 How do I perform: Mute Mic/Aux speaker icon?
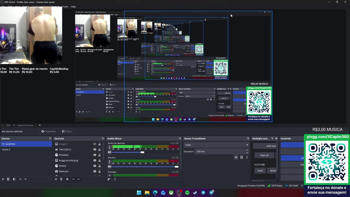pos(110,167)
